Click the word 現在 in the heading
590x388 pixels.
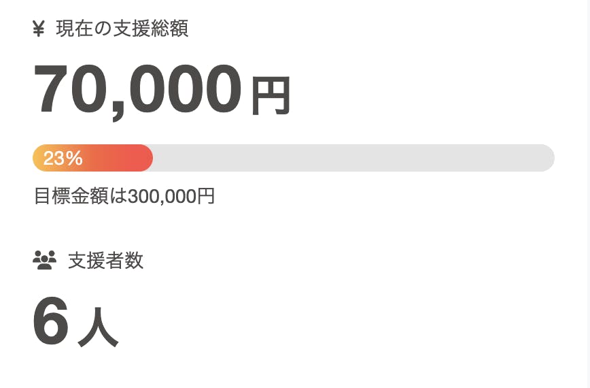tap(74, 29)
